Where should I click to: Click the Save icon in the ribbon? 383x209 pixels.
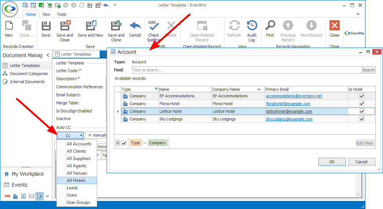46,26
